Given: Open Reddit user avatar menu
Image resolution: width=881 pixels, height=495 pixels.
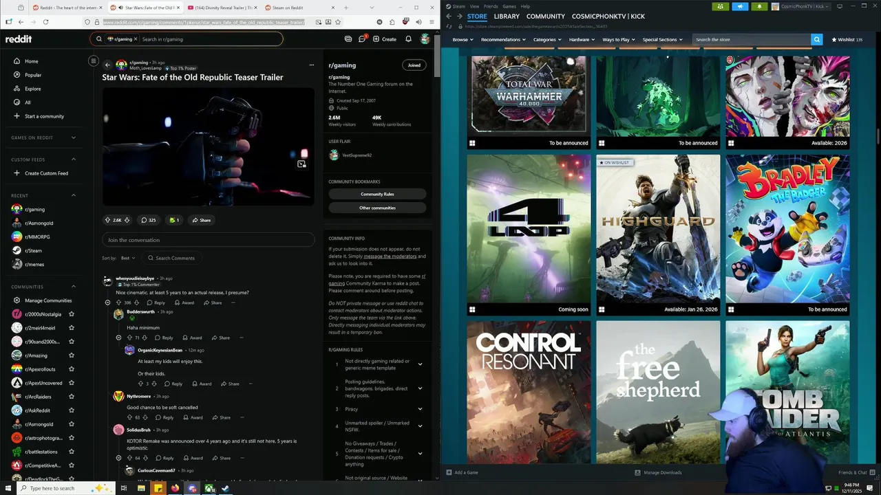Looking at the screenshot, I should (425, 39).
